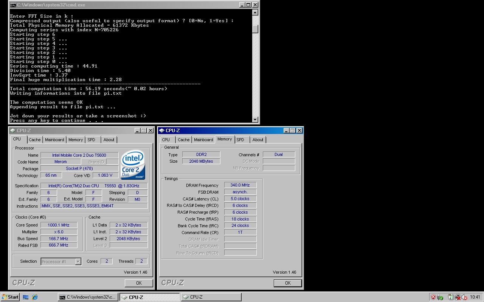This screenshot has width=484, height=302.
Task: Click the Intel Core 2 Duo logo
Action: 133,165
